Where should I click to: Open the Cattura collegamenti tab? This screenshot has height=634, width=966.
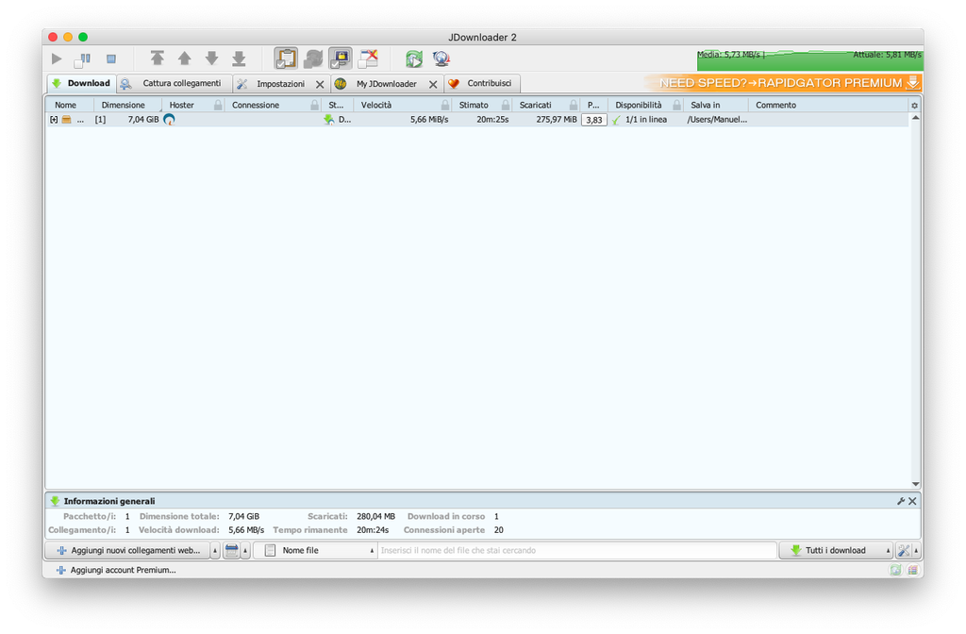(175, 83)
